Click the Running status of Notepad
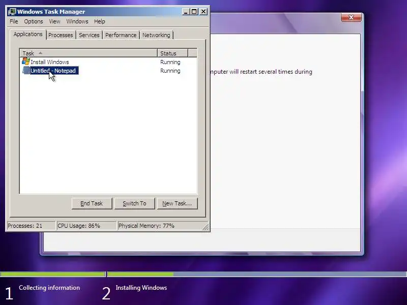Screen dimensions: 407x305 click(x=170, y=71)
